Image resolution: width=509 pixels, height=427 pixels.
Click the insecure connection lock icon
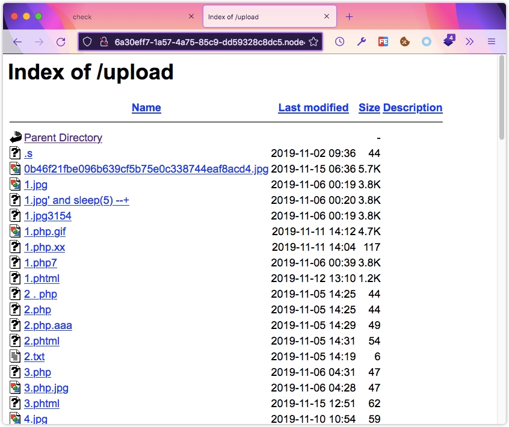(x=103, y=41)
